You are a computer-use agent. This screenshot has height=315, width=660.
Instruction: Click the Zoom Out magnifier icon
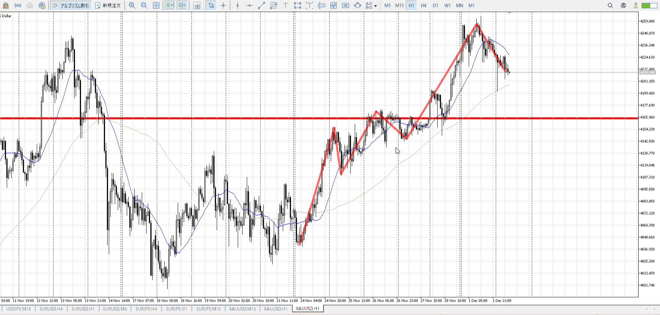(x=144, y=6)
